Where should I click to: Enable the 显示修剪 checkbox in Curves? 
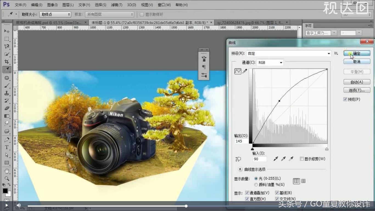(x=302, y=159)
